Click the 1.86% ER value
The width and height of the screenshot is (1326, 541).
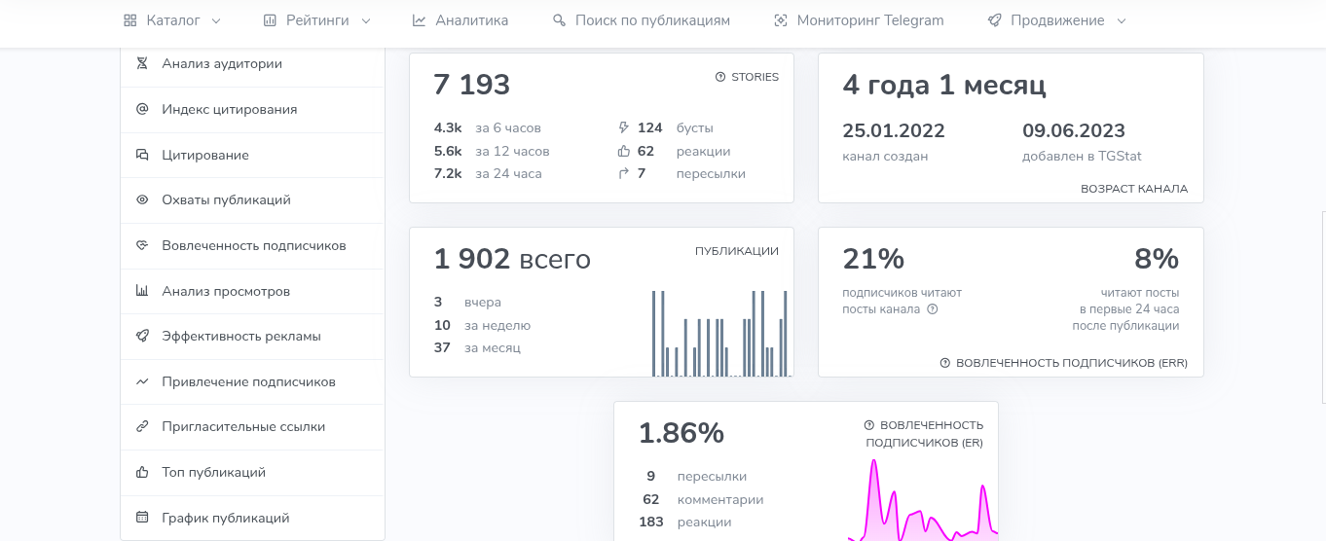(681, 433)
